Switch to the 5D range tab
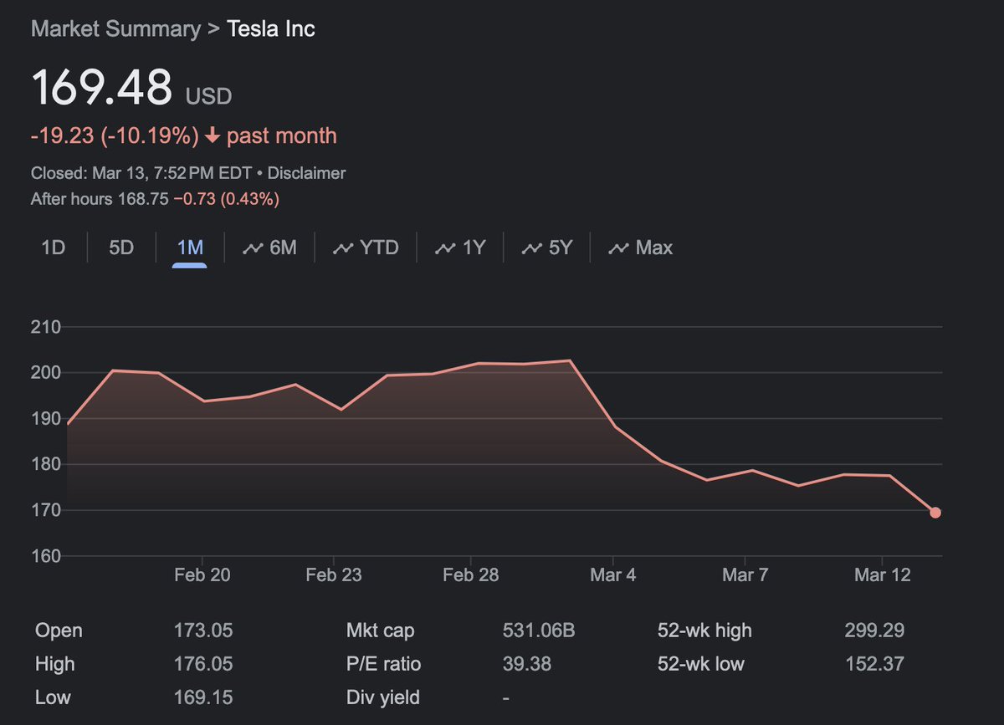 click(121, 248)
